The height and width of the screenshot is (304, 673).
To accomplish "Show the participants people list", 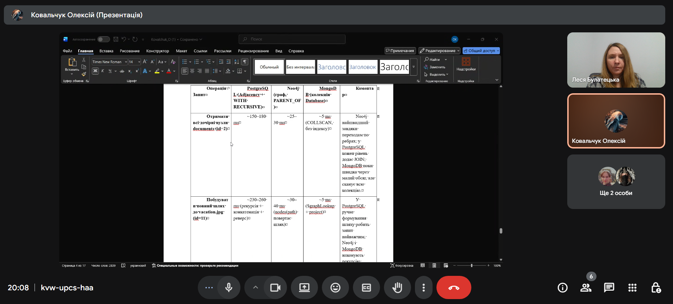I will click(x=586, y=287).
